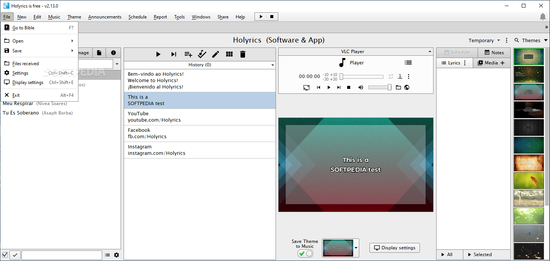Click the double-arrow overflow icon top right
This screenshot has height=261, width=550.
point(547,27)
